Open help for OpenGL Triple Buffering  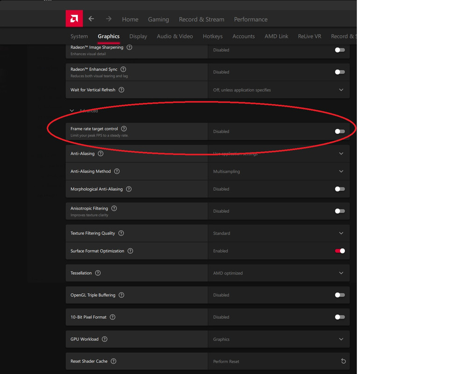tap(121, 295)
